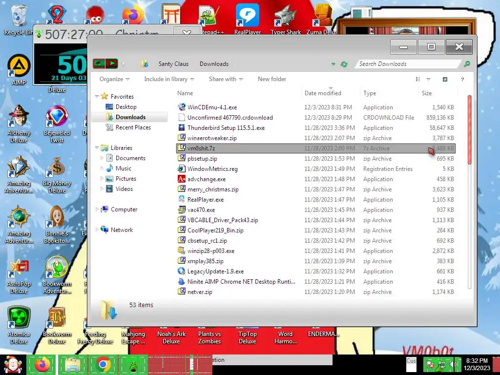Select xmplay385.zip file
500x375 pixels.
206,261
